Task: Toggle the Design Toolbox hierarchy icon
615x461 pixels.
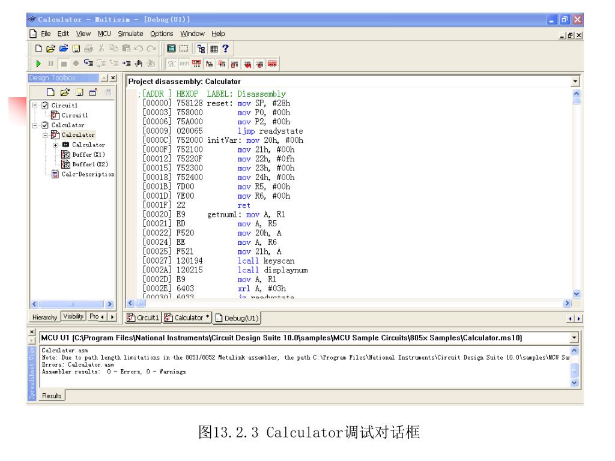Action: (201, 49)
